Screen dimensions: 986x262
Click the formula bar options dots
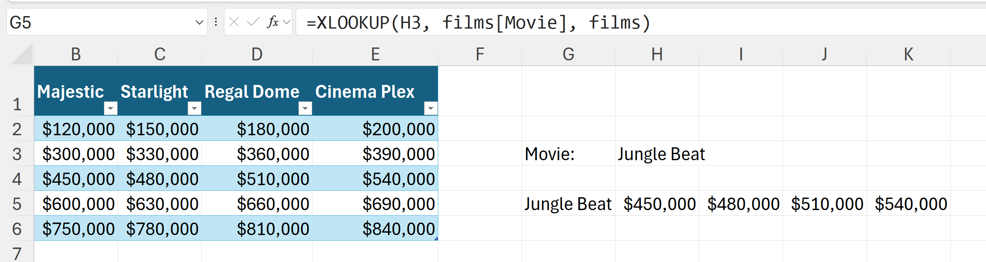tap(216, 22)
